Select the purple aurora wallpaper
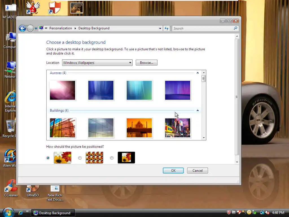289x217 pixels. click(x=178, y=90)
